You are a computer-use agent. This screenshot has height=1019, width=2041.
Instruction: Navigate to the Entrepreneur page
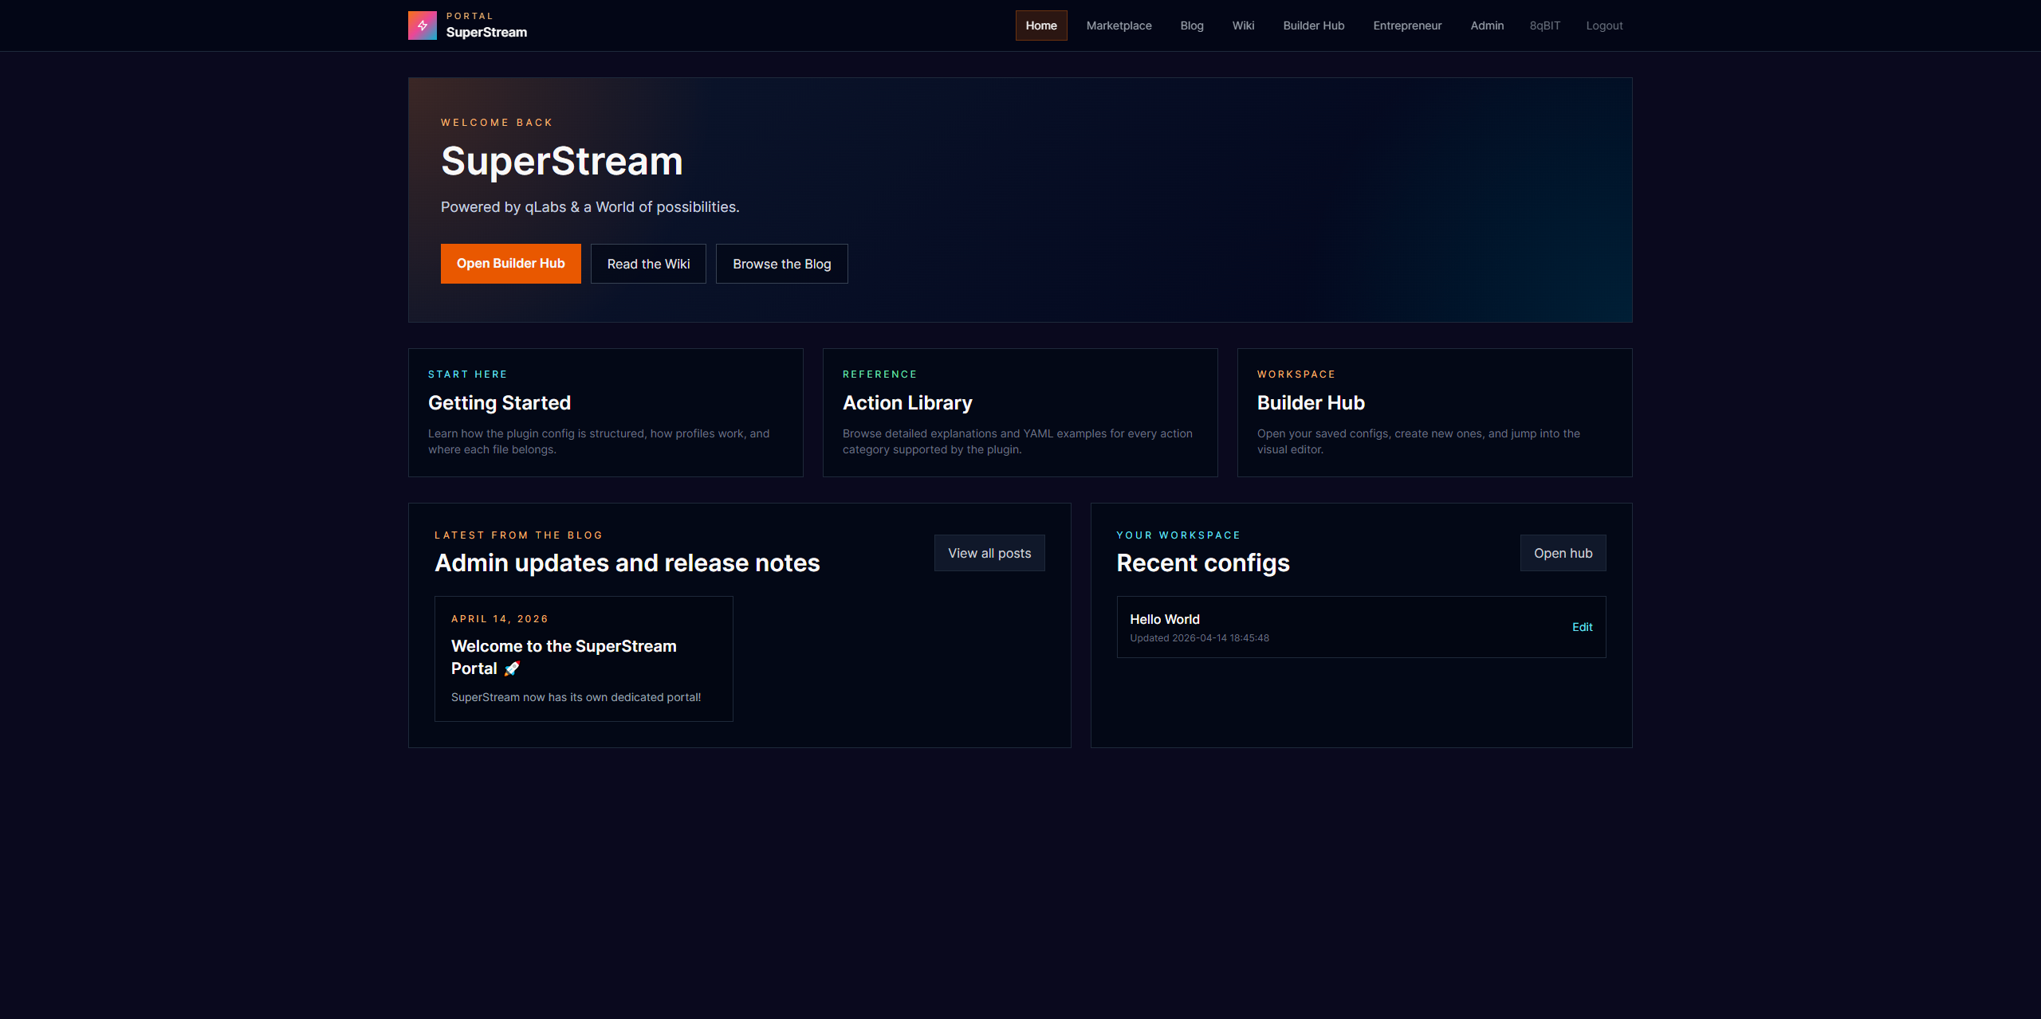pyautogui.click(x=1407, y=25)
